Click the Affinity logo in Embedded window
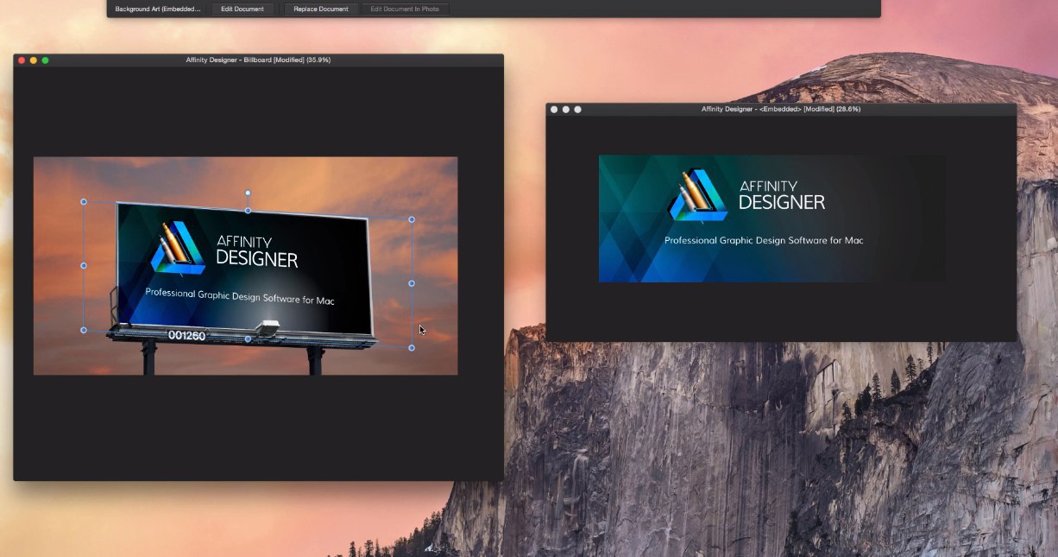Screen dimensions: 1058x557 pos(698,196)
